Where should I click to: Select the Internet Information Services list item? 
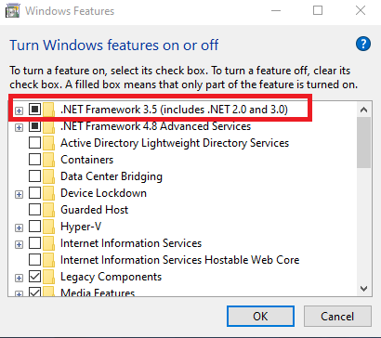tap(131, 243)
